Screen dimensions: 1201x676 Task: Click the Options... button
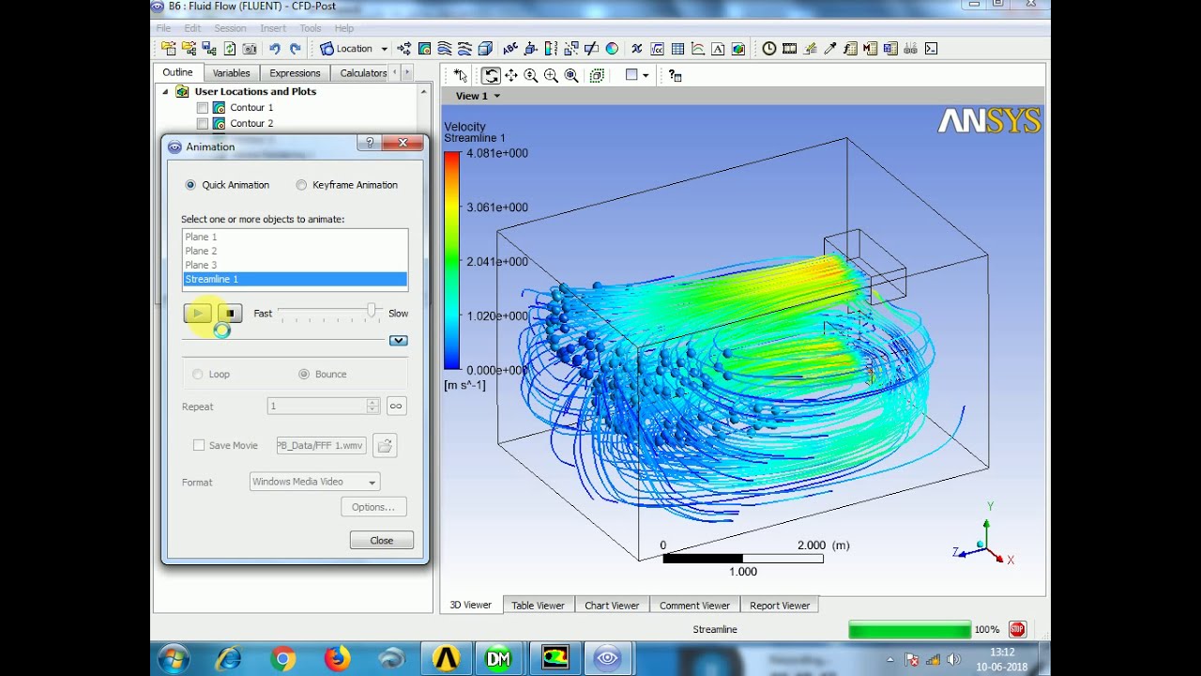pyautogui.click(x=373, y=507)
